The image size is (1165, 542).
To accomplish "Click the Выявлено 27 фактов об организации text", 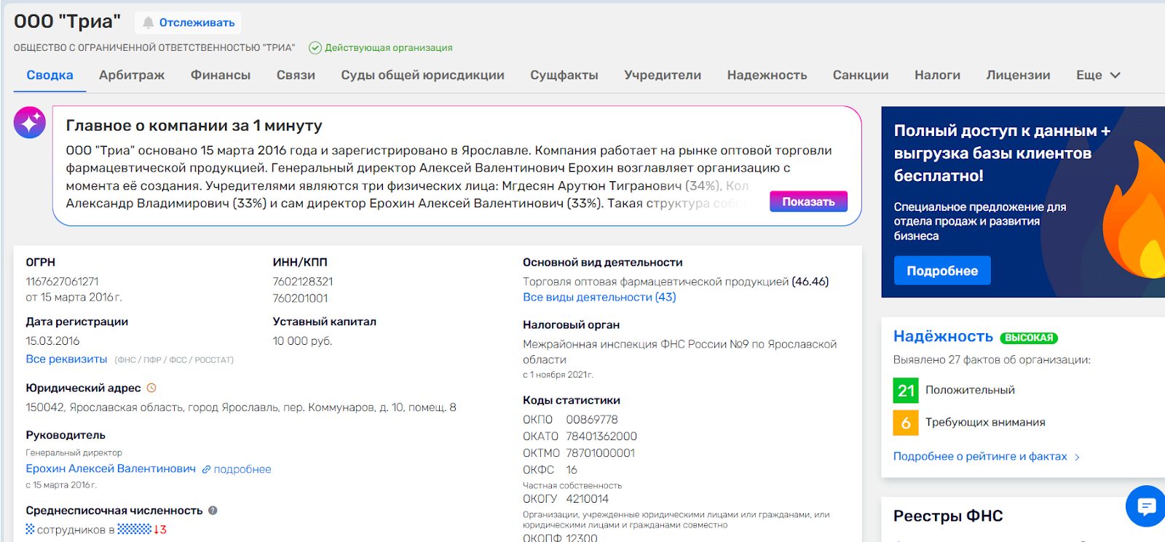I will [992, 359].
